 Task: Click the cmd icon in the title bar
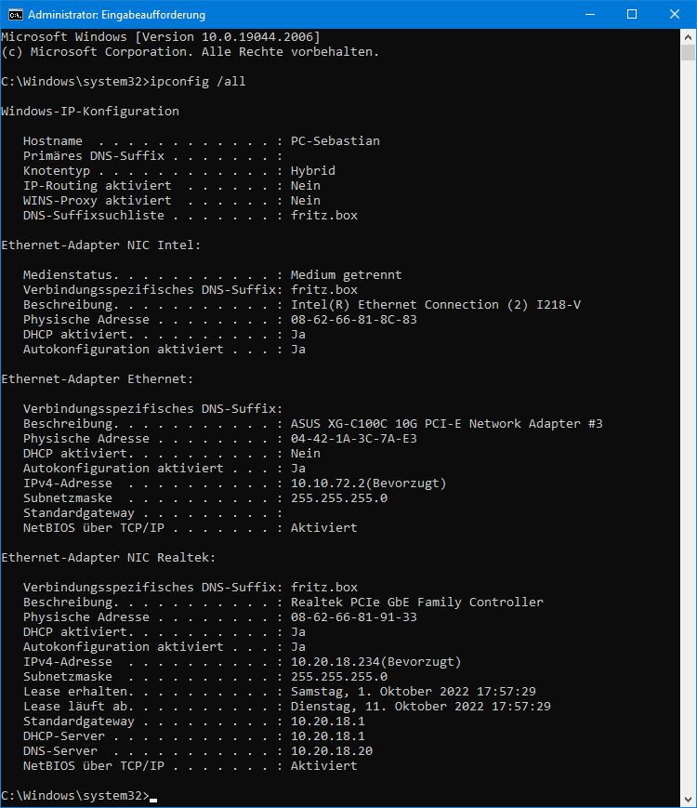coord(16,15)
